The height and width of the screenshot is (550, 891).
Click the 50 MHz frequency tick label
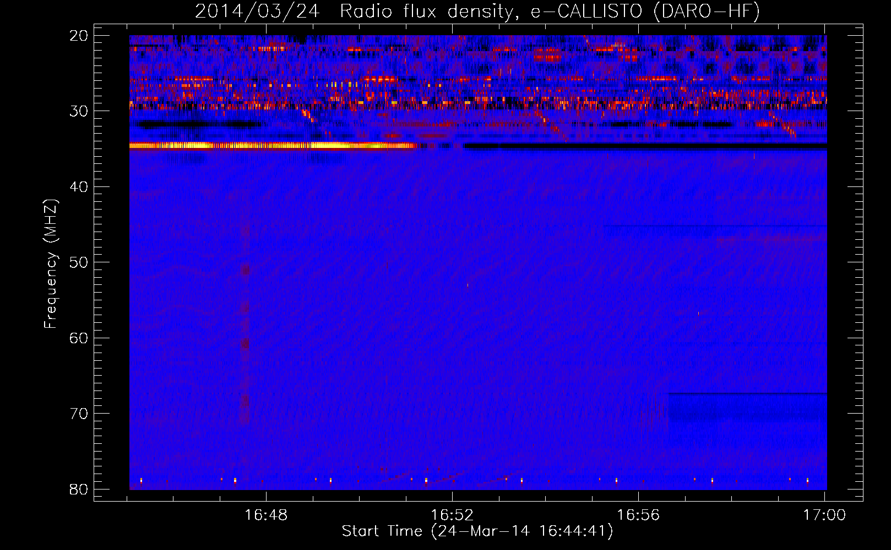coord(79,262)
